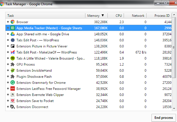The width and height of the screenshot is (177, 122).
Task: Click the Chrome logo in the title bar
Action: [x=2, y=4]
